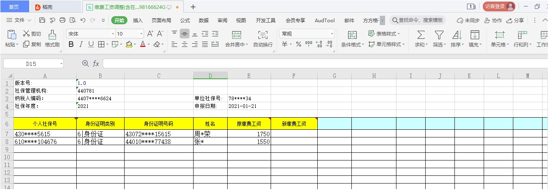The width and height of the screenshot is (549, 192).
Task: Click the increase font size icon
Action: pos(150,34)
